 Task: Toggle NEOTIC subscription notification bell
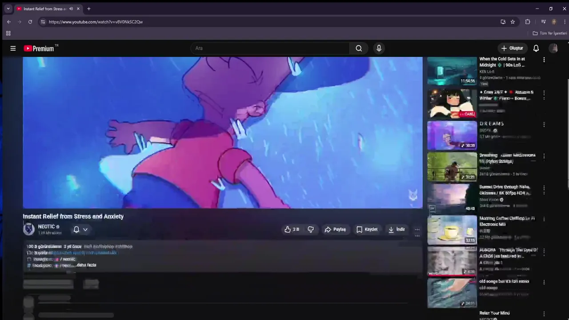76,229
